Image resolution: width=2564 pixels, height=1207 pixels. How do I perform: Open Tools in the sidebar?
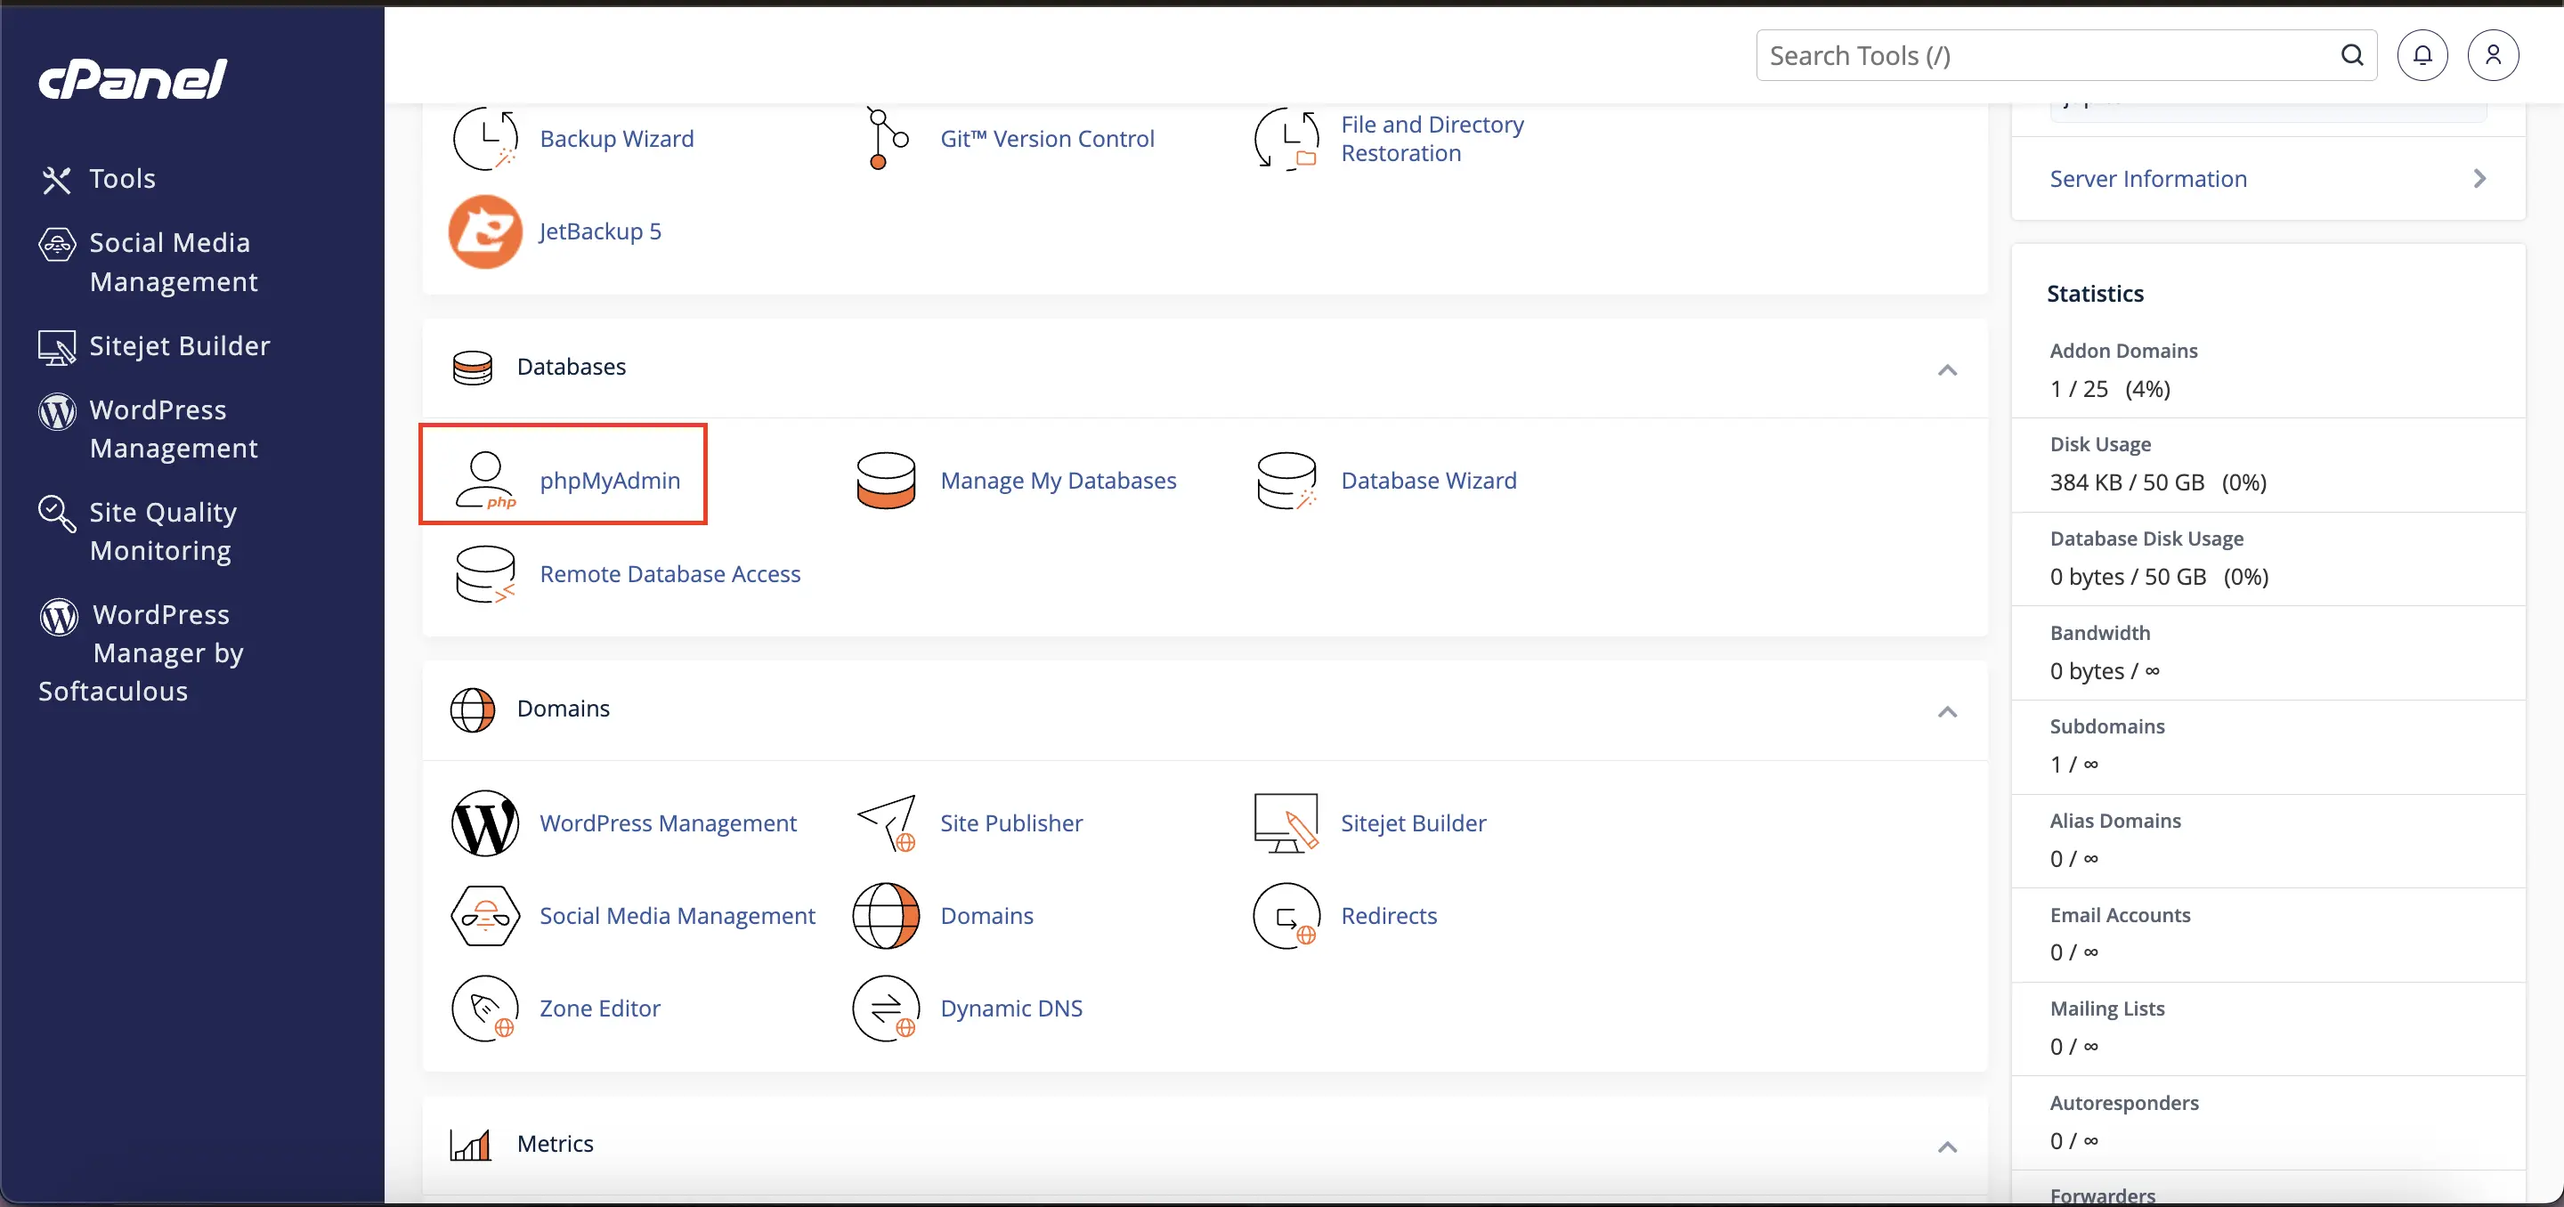[x=98, y=179]
